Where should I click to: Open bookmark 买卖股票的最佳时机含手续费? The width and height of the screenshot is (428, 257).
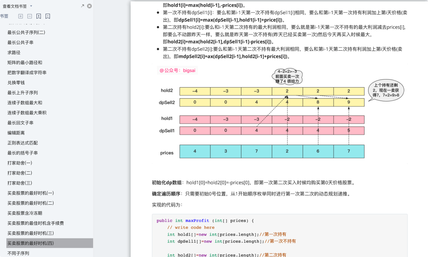[x=36, y=223]
